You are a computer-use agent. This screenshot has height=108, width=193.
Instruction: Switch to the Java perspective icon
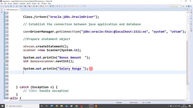coord(189,6)
